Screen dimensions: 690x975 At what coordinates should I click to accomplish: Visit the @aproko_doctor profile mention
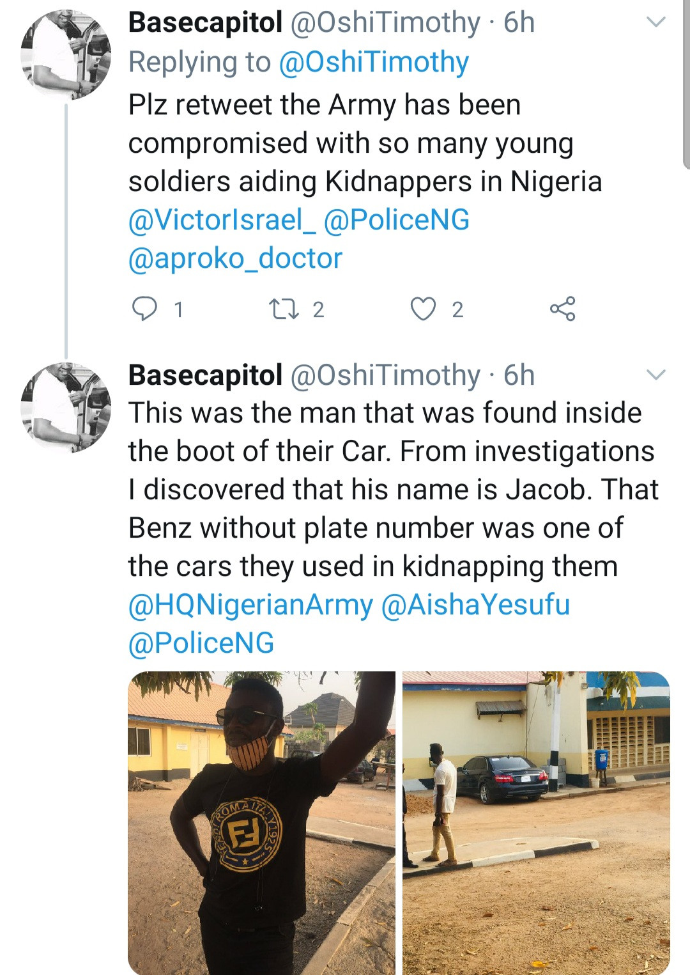235,258
